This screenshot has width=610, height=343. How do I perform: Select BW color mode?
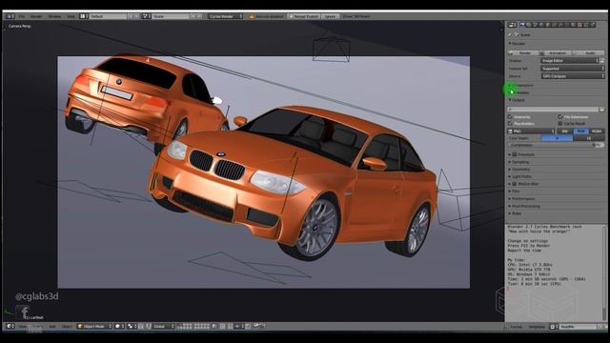pos(565,131)
